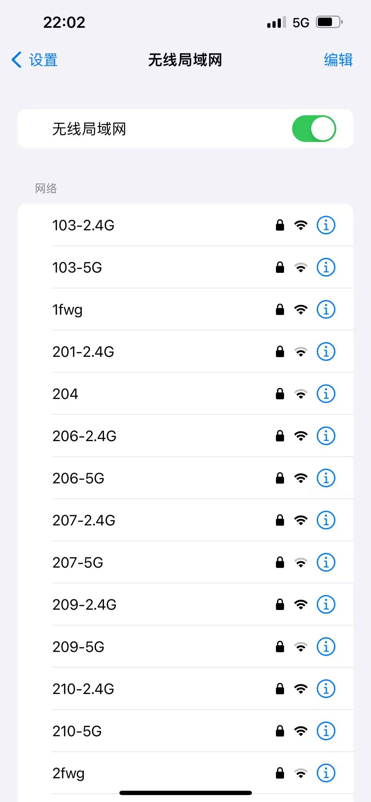Tap the Wi-Fi signal icon for 204
The image size is (371, 802).
[x=301, y=394]
